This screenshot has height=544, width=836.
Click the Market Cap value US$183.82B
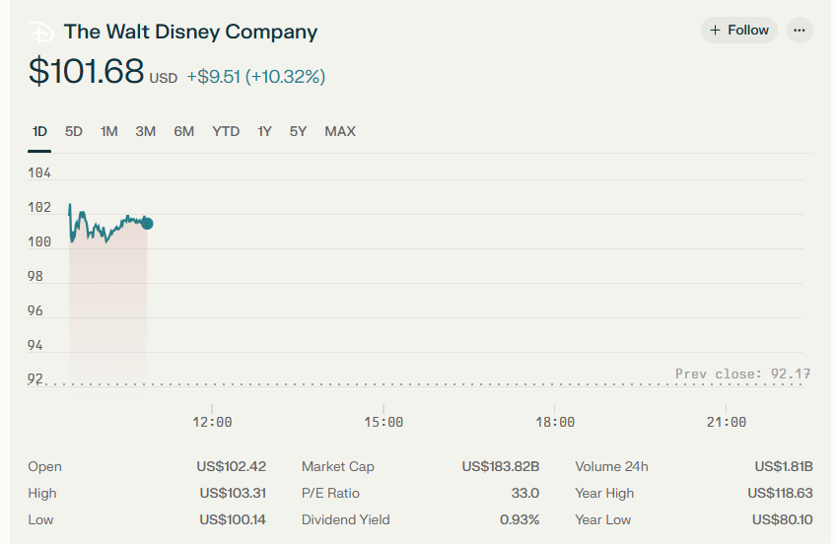501,466
